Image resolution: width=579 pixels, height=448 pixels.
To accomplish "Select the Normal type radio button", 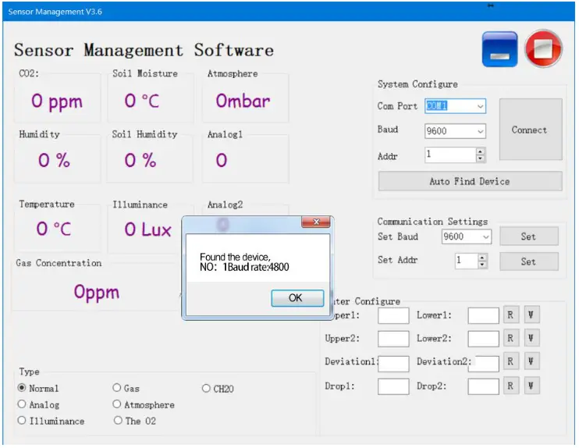I will [22, 388].
